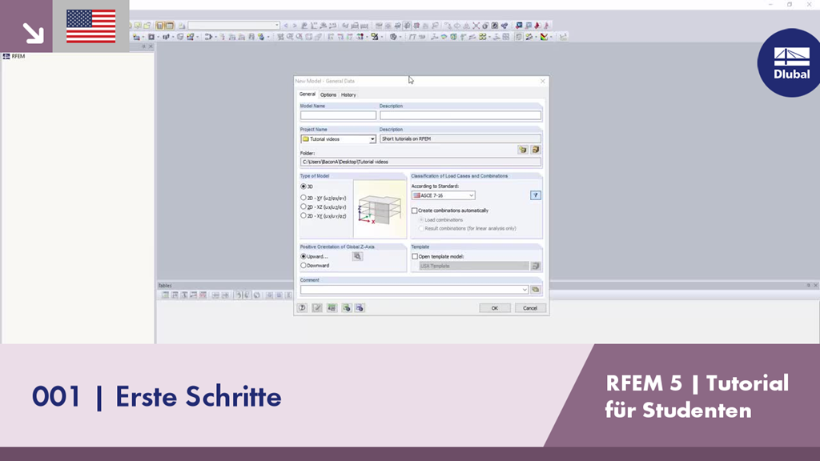Viewport: 820px width, 461px height.
Task: Click the fourth green icon in dialog footer
Action: pyautogui.click(x=346, y=308)
